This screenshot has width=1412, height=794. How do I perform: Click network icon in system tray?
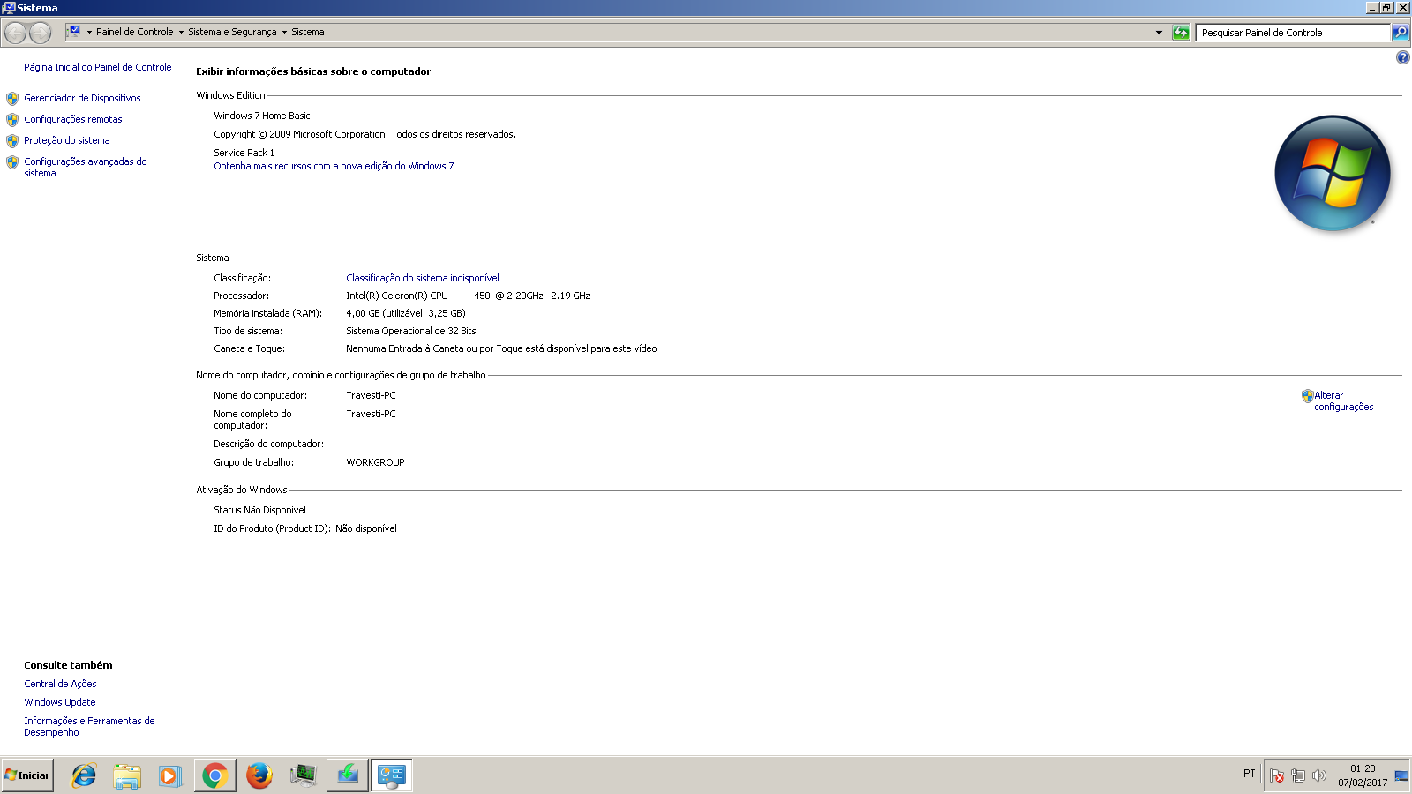coord(1298,775)
